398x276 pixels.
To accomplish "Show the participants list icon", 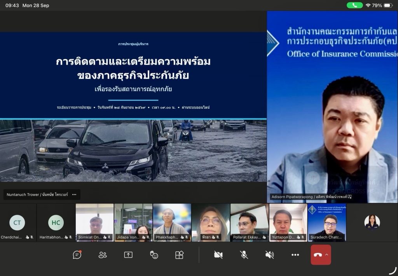I will pos(103,255).
